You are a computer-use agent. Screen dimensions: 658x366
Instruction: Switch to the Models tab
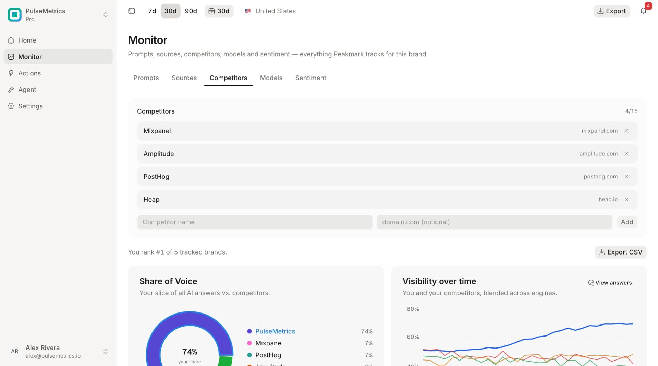click(271, 78)
